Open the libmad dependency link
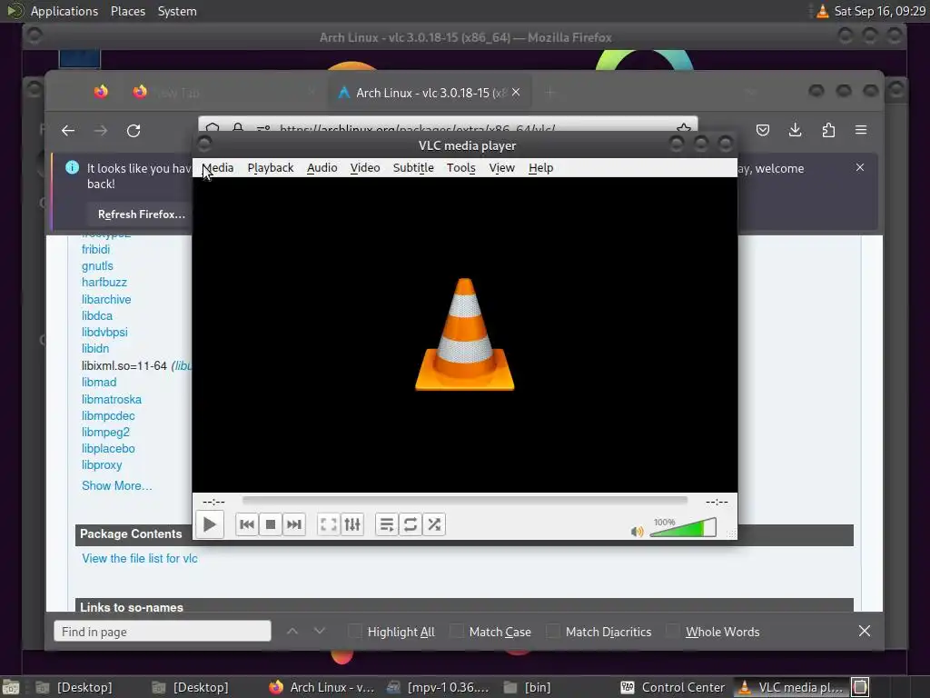The height and width of the screenshot is (698, 930). [99, 383]
